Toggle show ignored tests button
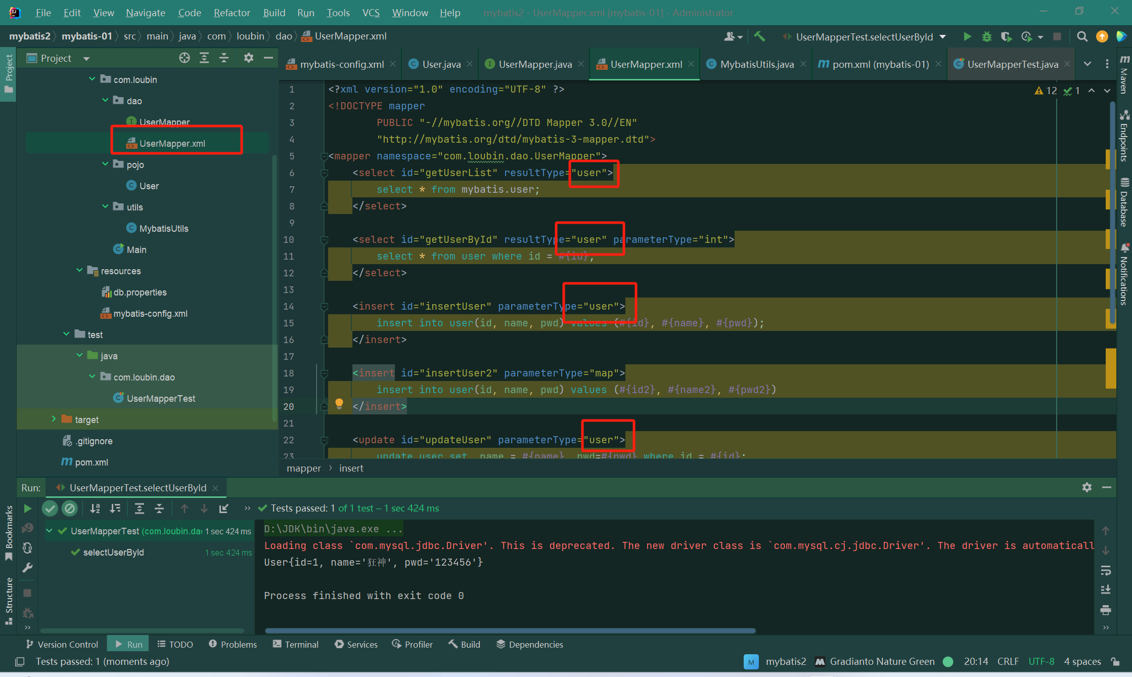Screen dimensions: 1132x677 (70, 508)
